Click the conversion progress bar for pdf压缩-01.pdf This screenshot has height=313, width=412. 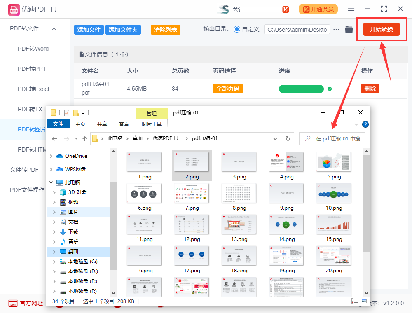coord(302,89)
